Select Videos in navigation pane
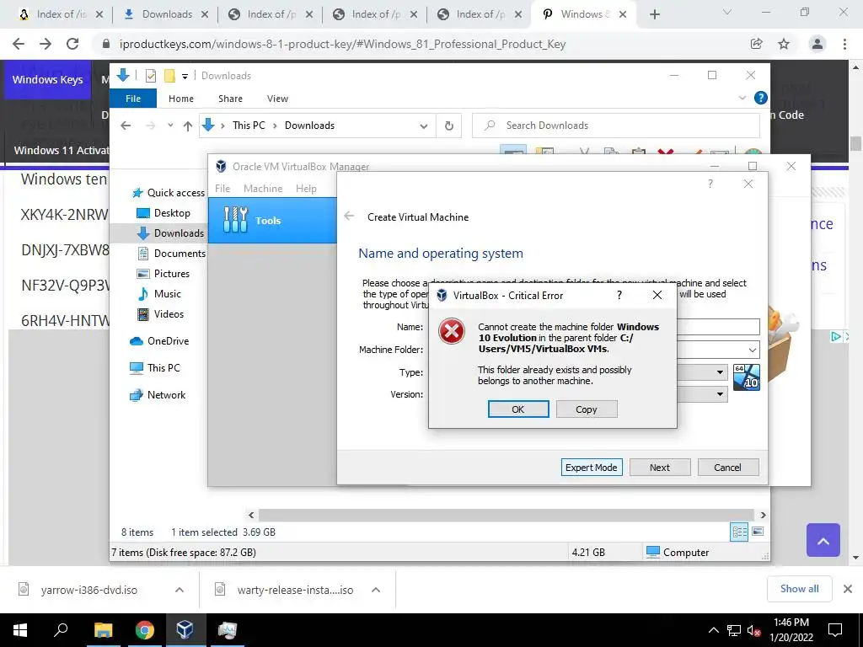The width and height of the screenshot is (863, 647). 161,314
